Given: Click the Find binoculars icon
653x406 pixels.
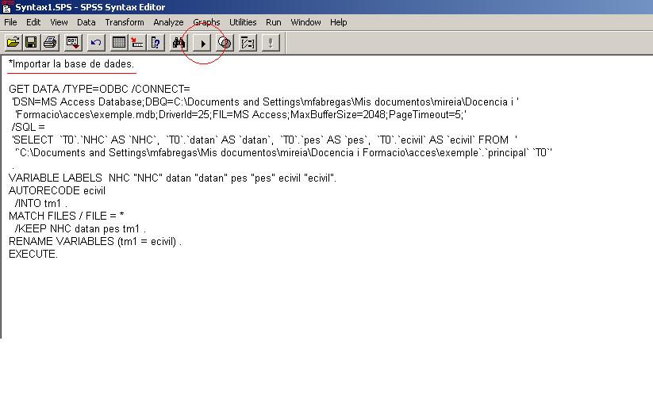Looking at the screenshot, I should [179, 42].
